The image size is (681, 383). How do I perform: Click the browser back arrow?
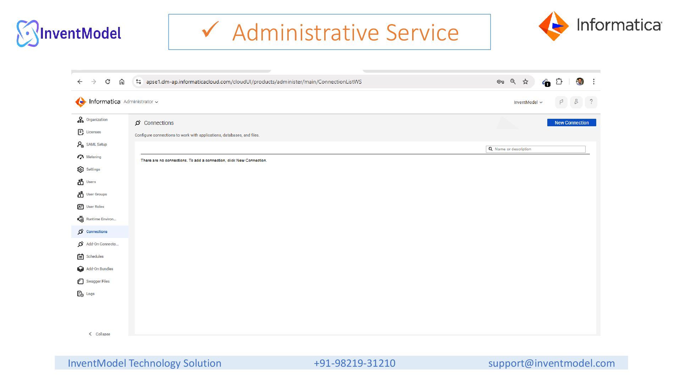click(80, 82)
